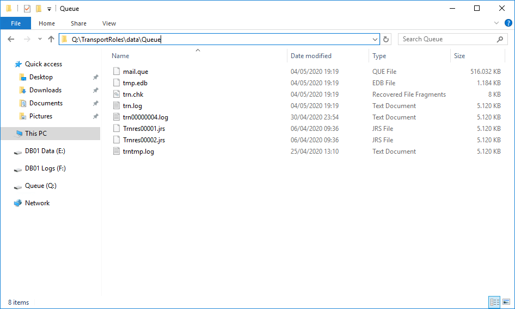This screenshot has height=309, width=515.
Task: Go back with the Back arrow
Action: pyautogui.click(x=11, y=39)
